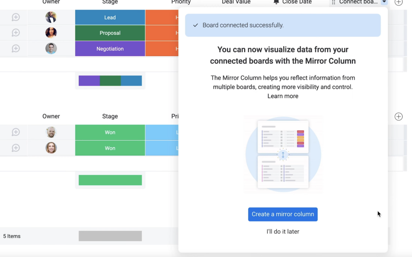The height and width of the screenshot is (257, 412).
Task: Change the Negotiation stage status cell
Action: pyautogui.click(x=110, y=49)
